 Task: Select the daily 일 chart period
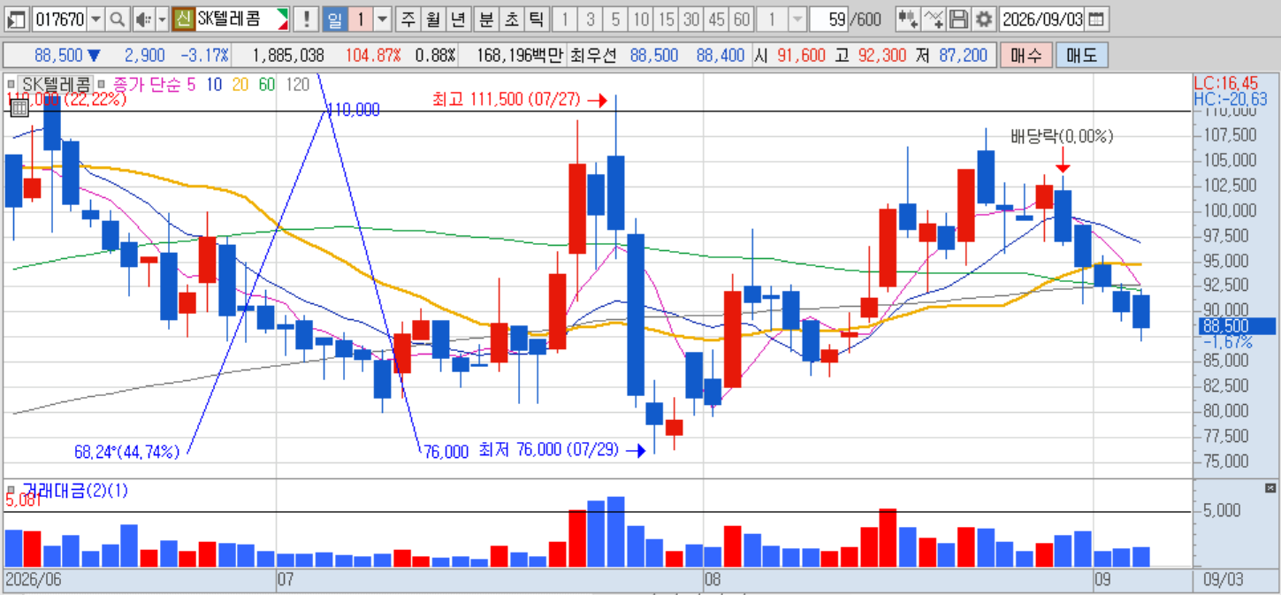[335, 19]
